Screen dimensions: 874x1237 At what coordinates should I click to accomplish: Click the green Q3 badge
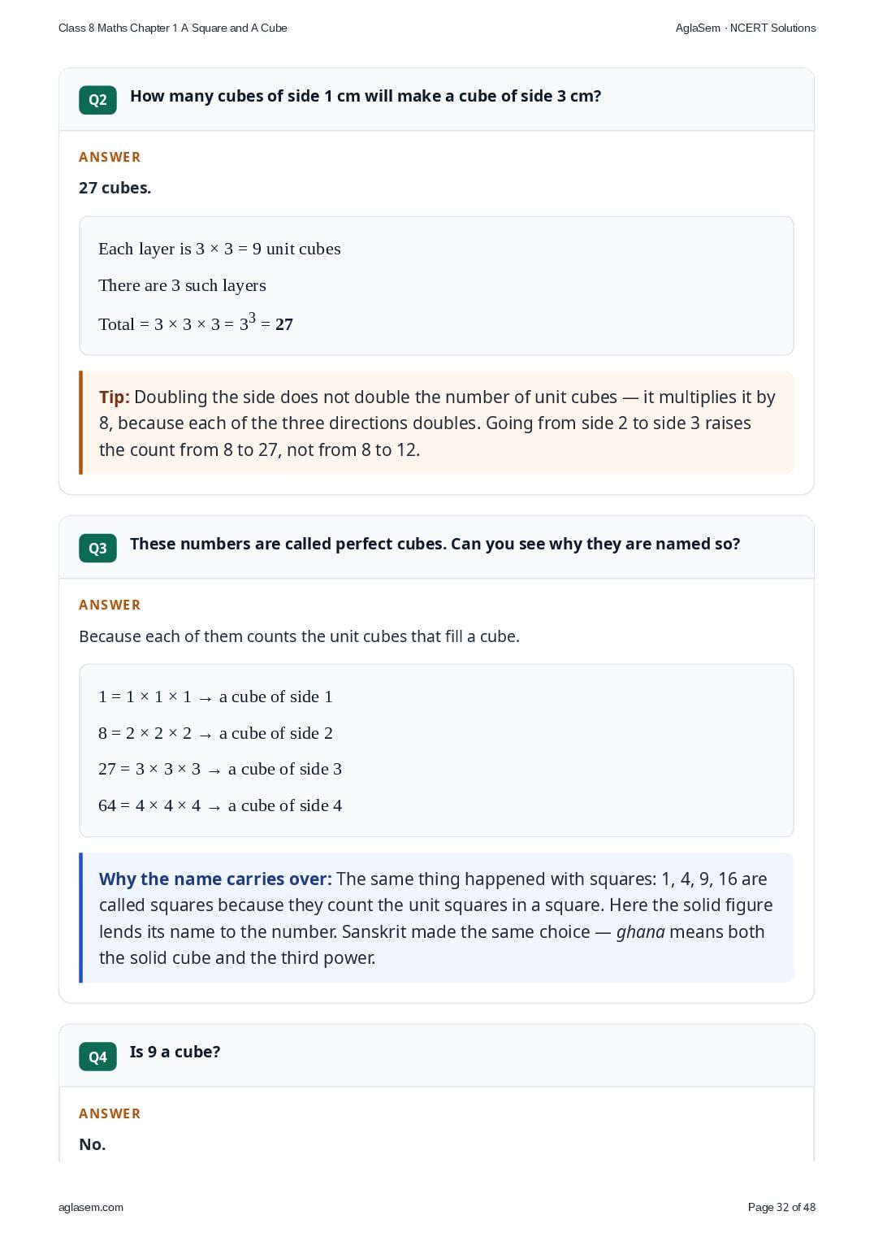click(x=97, y=548)
